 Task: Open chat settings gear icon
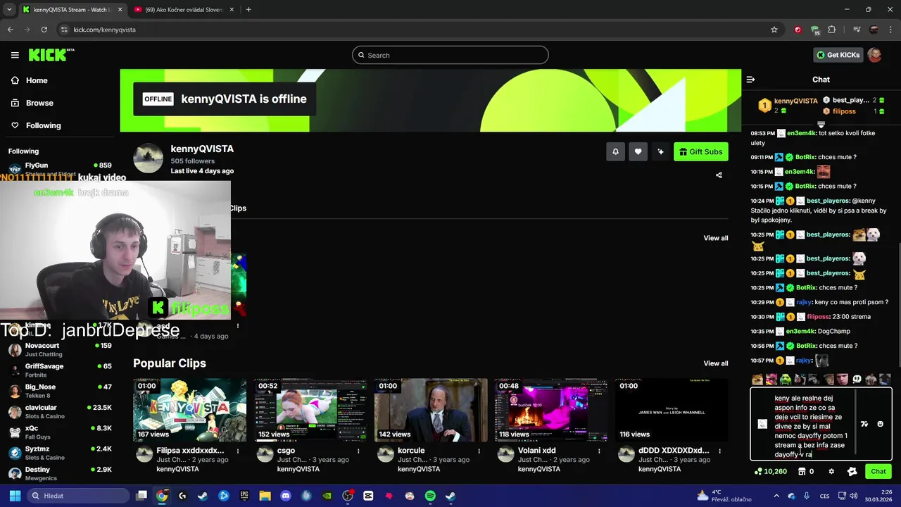pyautogui.click(x=831, y=472)
